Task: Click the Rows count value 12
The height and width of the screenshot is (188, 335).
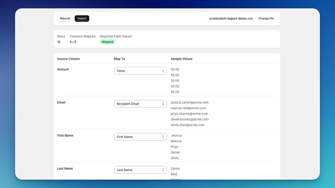Action: tap(59, 42)
